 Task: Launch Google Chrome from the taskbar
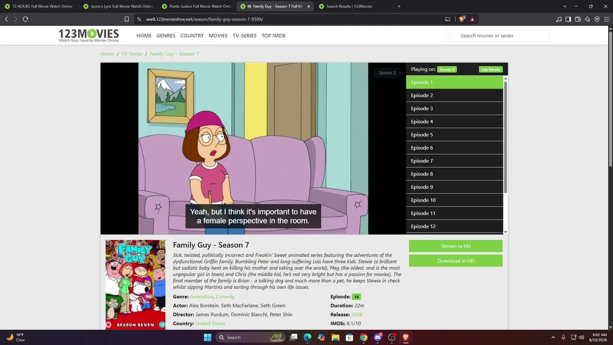pyautogui.click(x=363, y=337)
